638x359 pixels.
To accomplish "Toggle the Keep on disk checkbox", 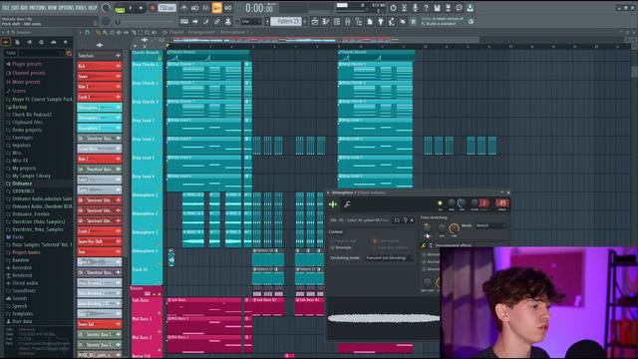I will 343,241.
